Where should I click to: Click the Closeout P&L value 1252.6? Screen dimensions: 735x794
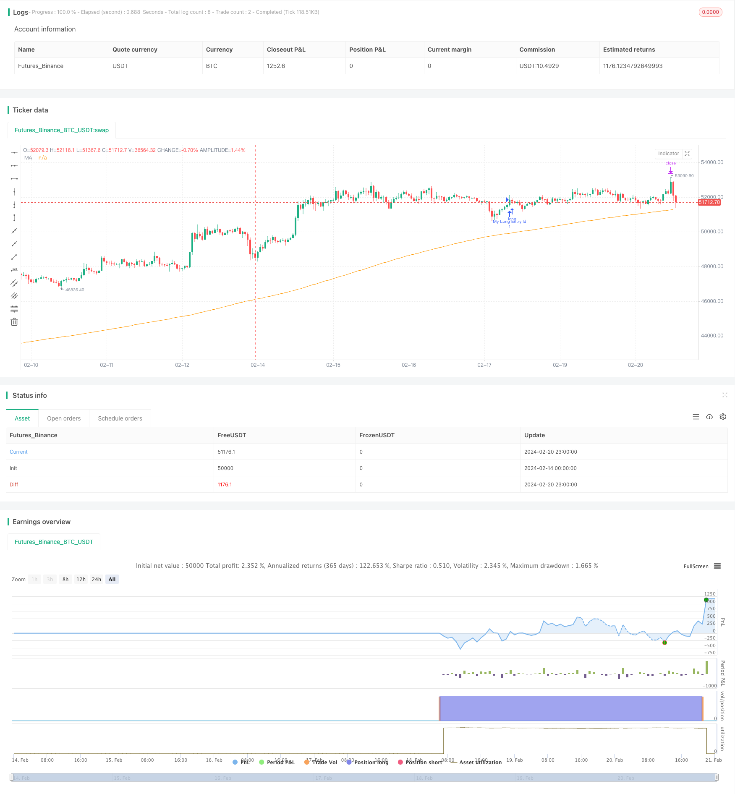276,66
